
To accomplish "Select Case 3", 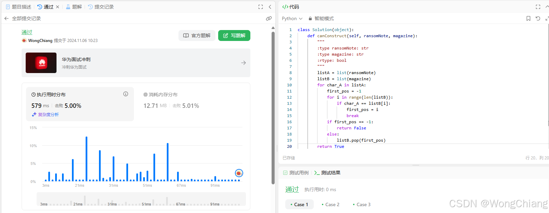I will pyautogui.click(x=362, y=204).
